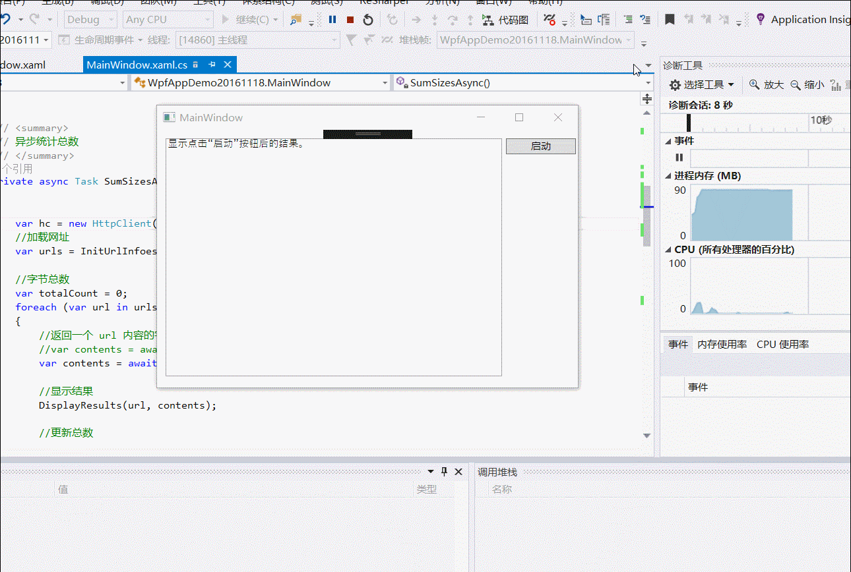
Task: Click the 类型 column header
Action: pyautogui.click(x=427, y=489)
